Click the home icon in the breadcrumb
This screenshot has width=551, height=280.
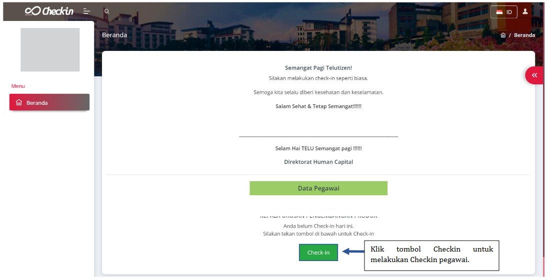point(503,35)
